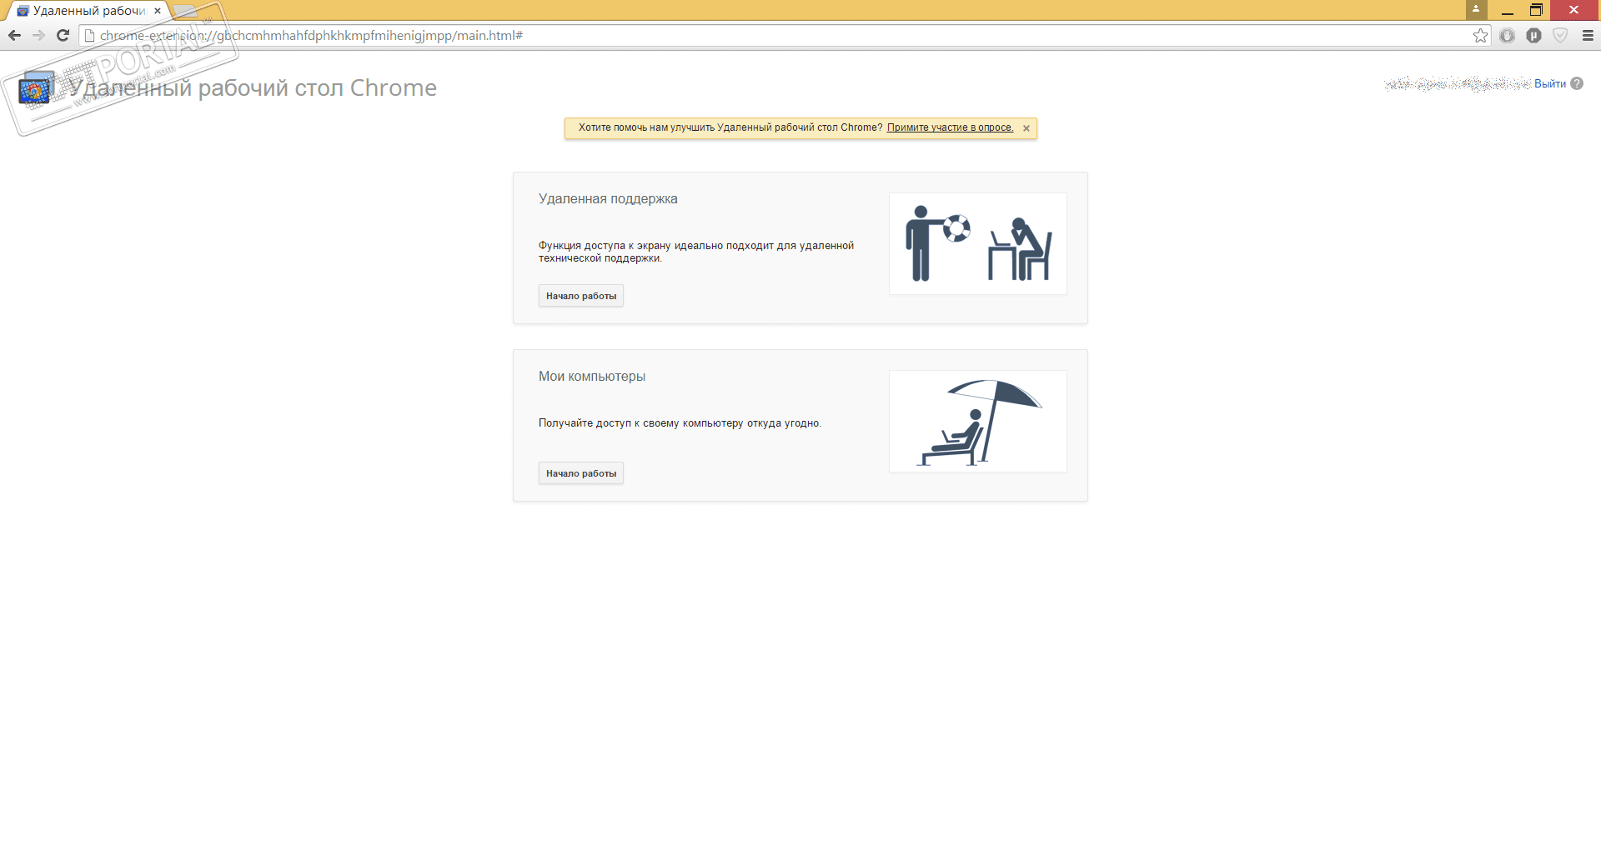This screenshot has height=860, width=1601.
Task: Bookmark this page with the star icon
Action: pos(1480,35)
